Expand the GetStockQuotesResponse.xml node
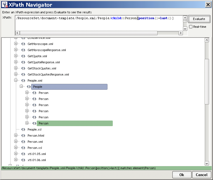Image resolution: width=213 pixels, height=180 pixels. 16,74
